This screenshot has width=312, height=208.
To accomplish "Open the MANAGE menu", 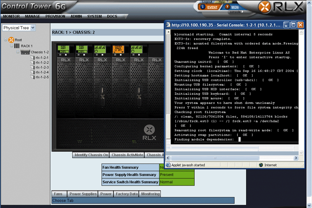I will click(32, 16).
